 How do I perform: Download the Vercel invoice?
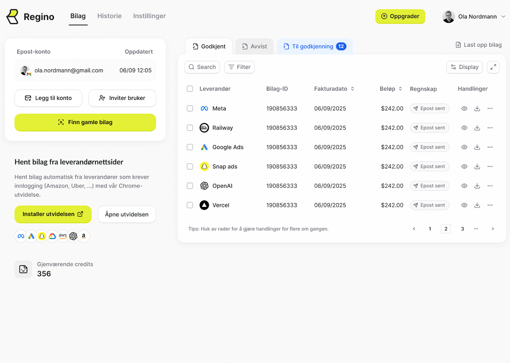pyautogui.click(x=477, y=205)
